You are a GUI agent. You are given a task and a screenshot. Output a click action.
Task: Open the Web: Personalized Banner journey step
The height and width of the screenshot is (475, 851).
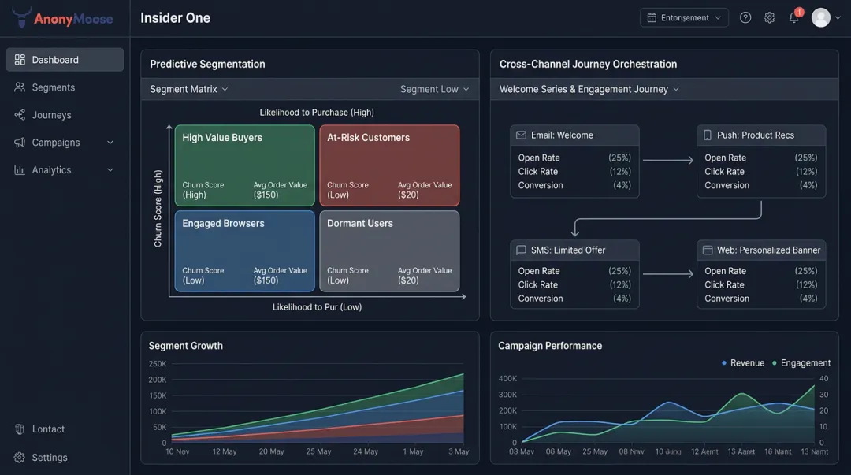pos(761,274)
